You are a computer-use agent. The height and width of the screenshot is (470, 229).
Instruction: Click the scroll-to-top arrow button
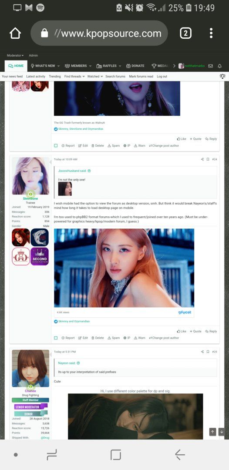[x=212, y=432]
